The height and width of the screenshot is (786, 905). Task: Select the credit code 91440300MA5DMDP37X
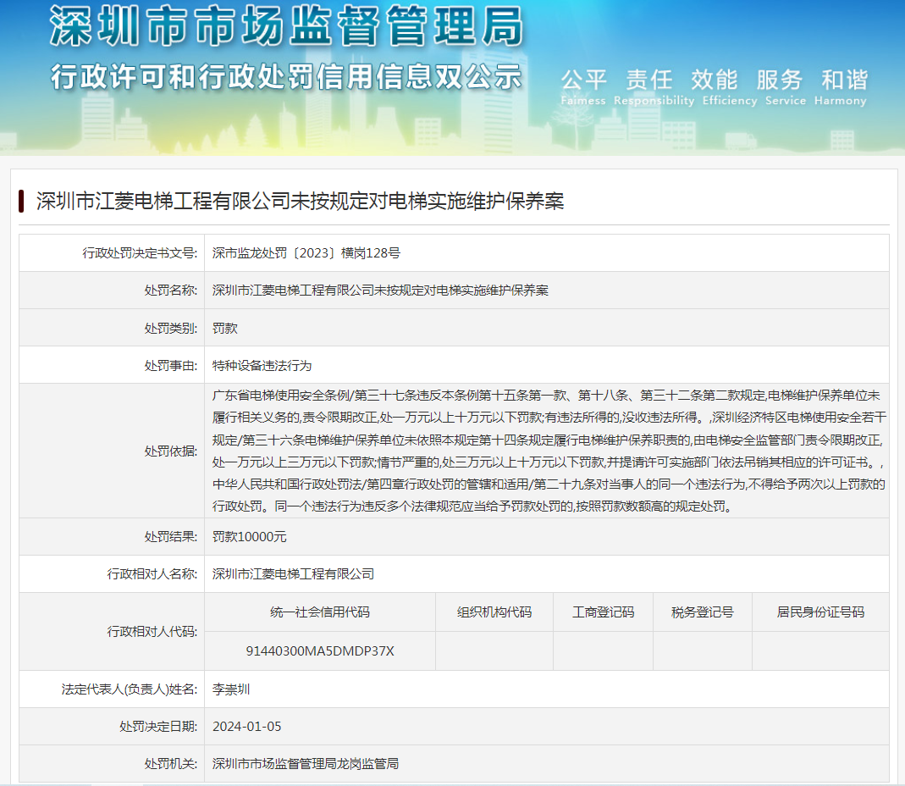(x=320, y=650)
